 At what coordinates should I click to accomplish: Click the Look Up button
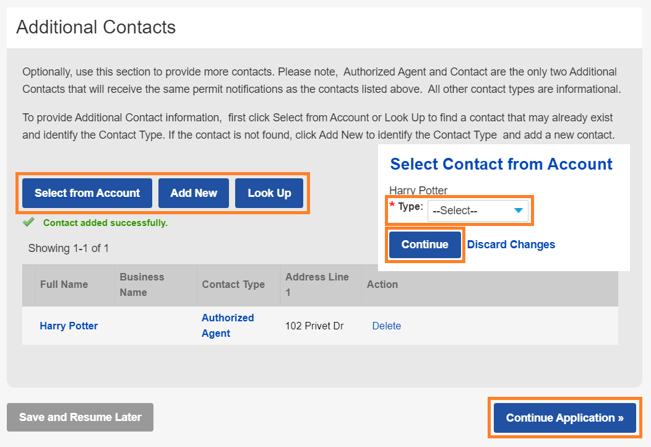(269, 193)
